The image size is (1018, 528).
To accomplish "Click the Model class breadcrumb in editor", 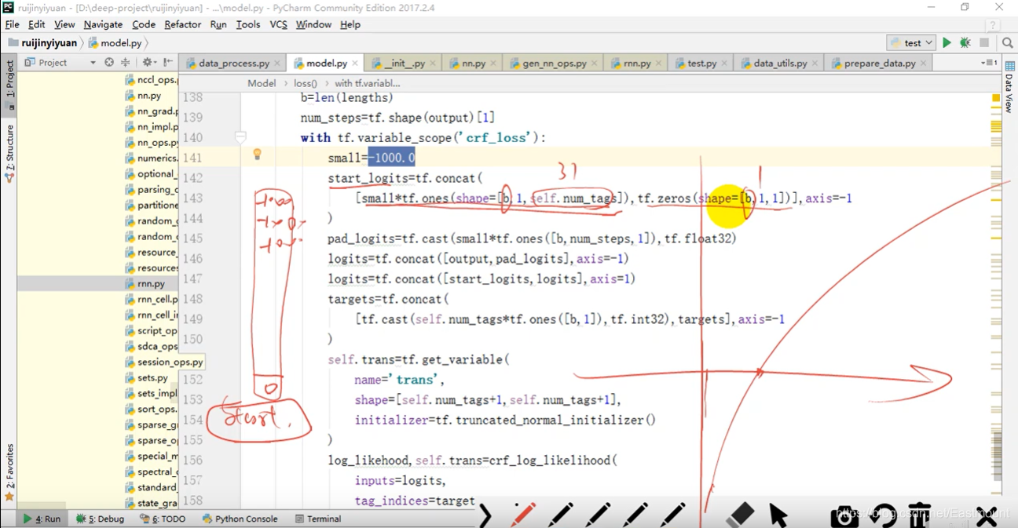I will pos(262,82).
